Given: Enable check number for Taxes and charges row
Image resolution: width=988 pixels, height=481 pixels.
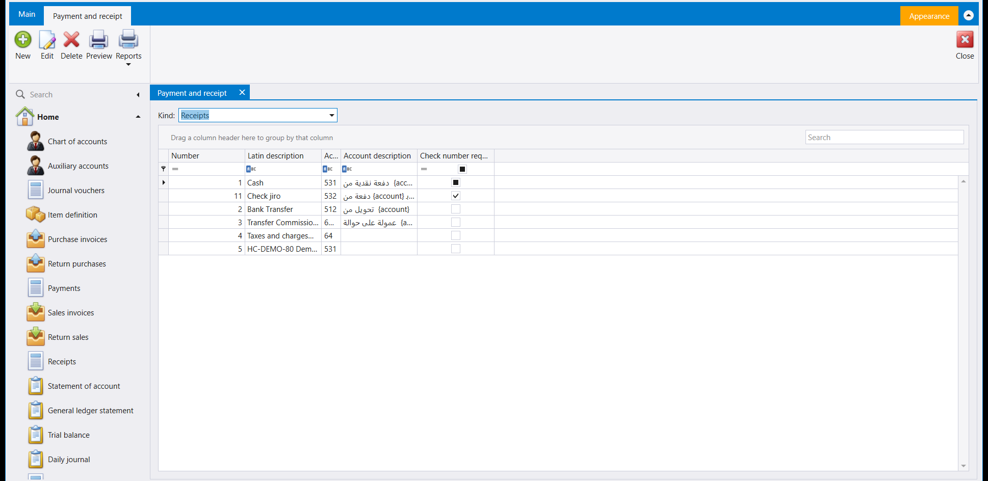Looking at the screenshot, I should pos(456,235).
